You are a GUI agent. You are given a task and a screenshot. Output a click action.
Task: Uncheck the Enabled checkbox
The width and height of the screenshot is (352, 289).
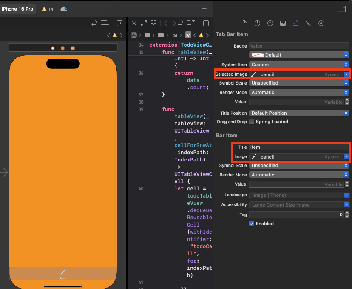(x=252, y=224)
